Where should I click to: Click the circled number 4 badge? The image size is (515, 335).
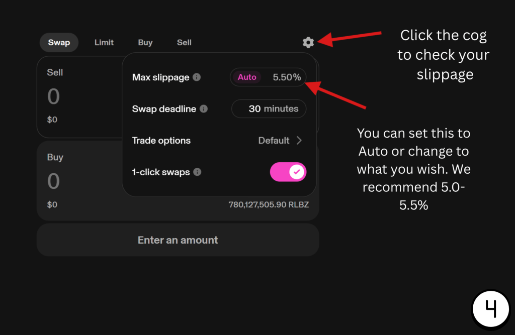(x=490, y=309)
